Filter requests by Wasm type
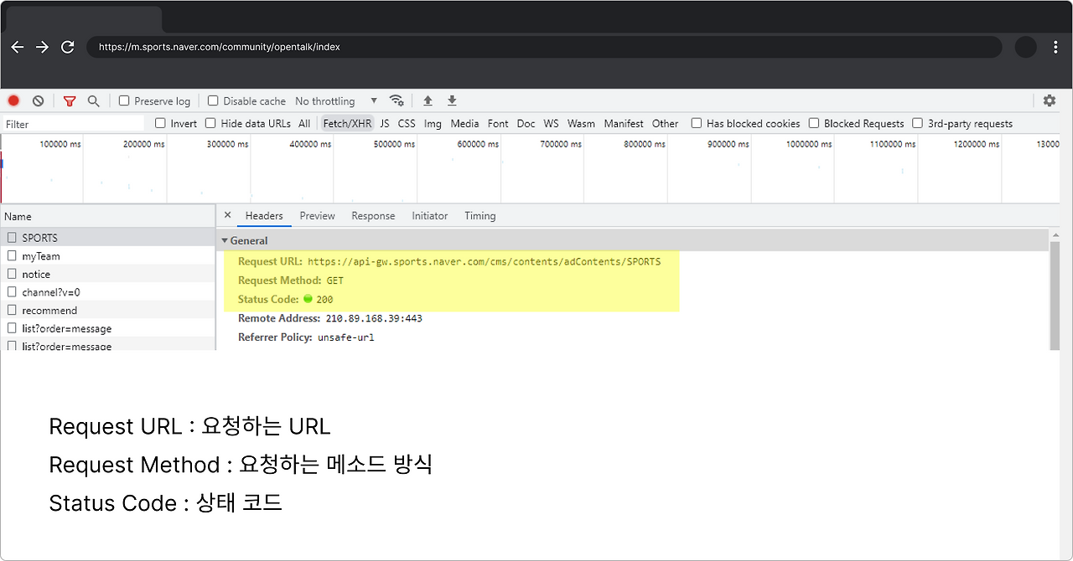 pyautogui.click(x=581, y=123)
